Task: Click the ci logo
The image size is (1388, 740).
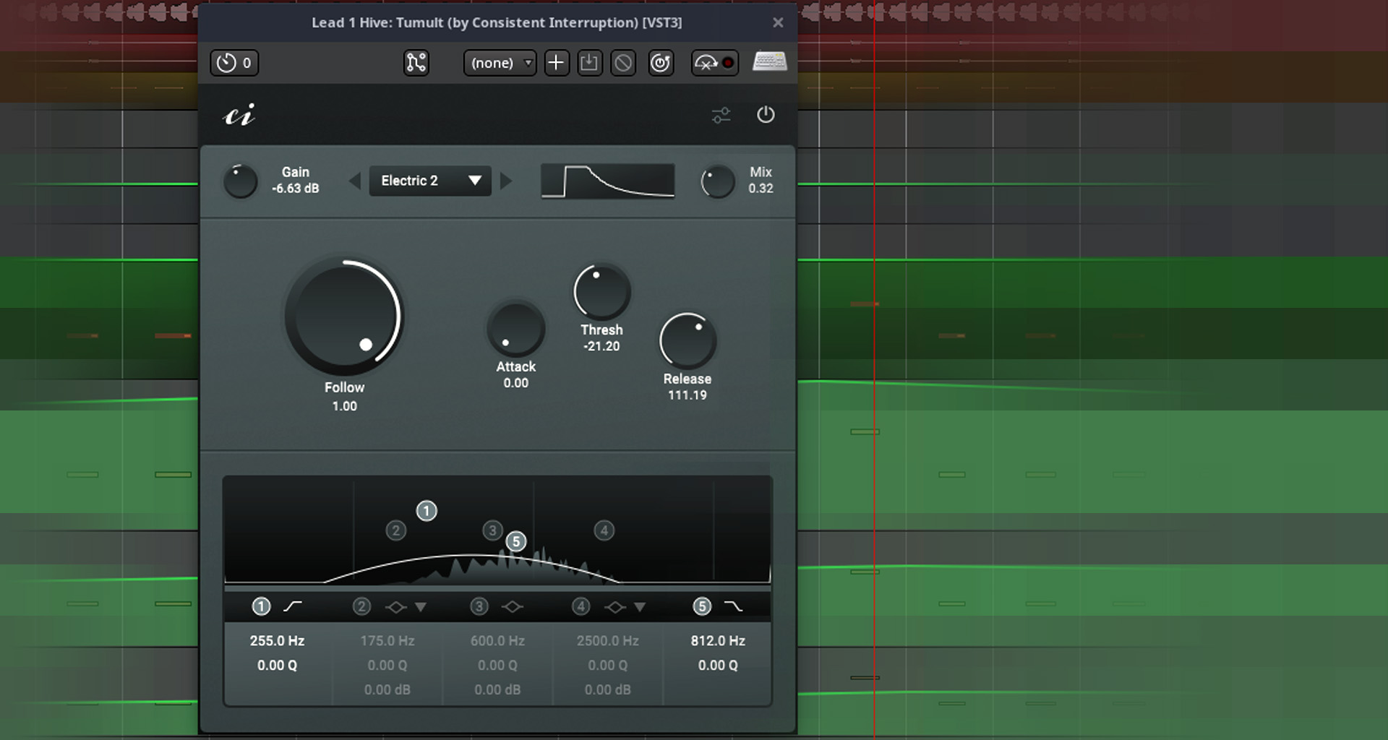Action: pyautogui.click(x=239, y=115)
